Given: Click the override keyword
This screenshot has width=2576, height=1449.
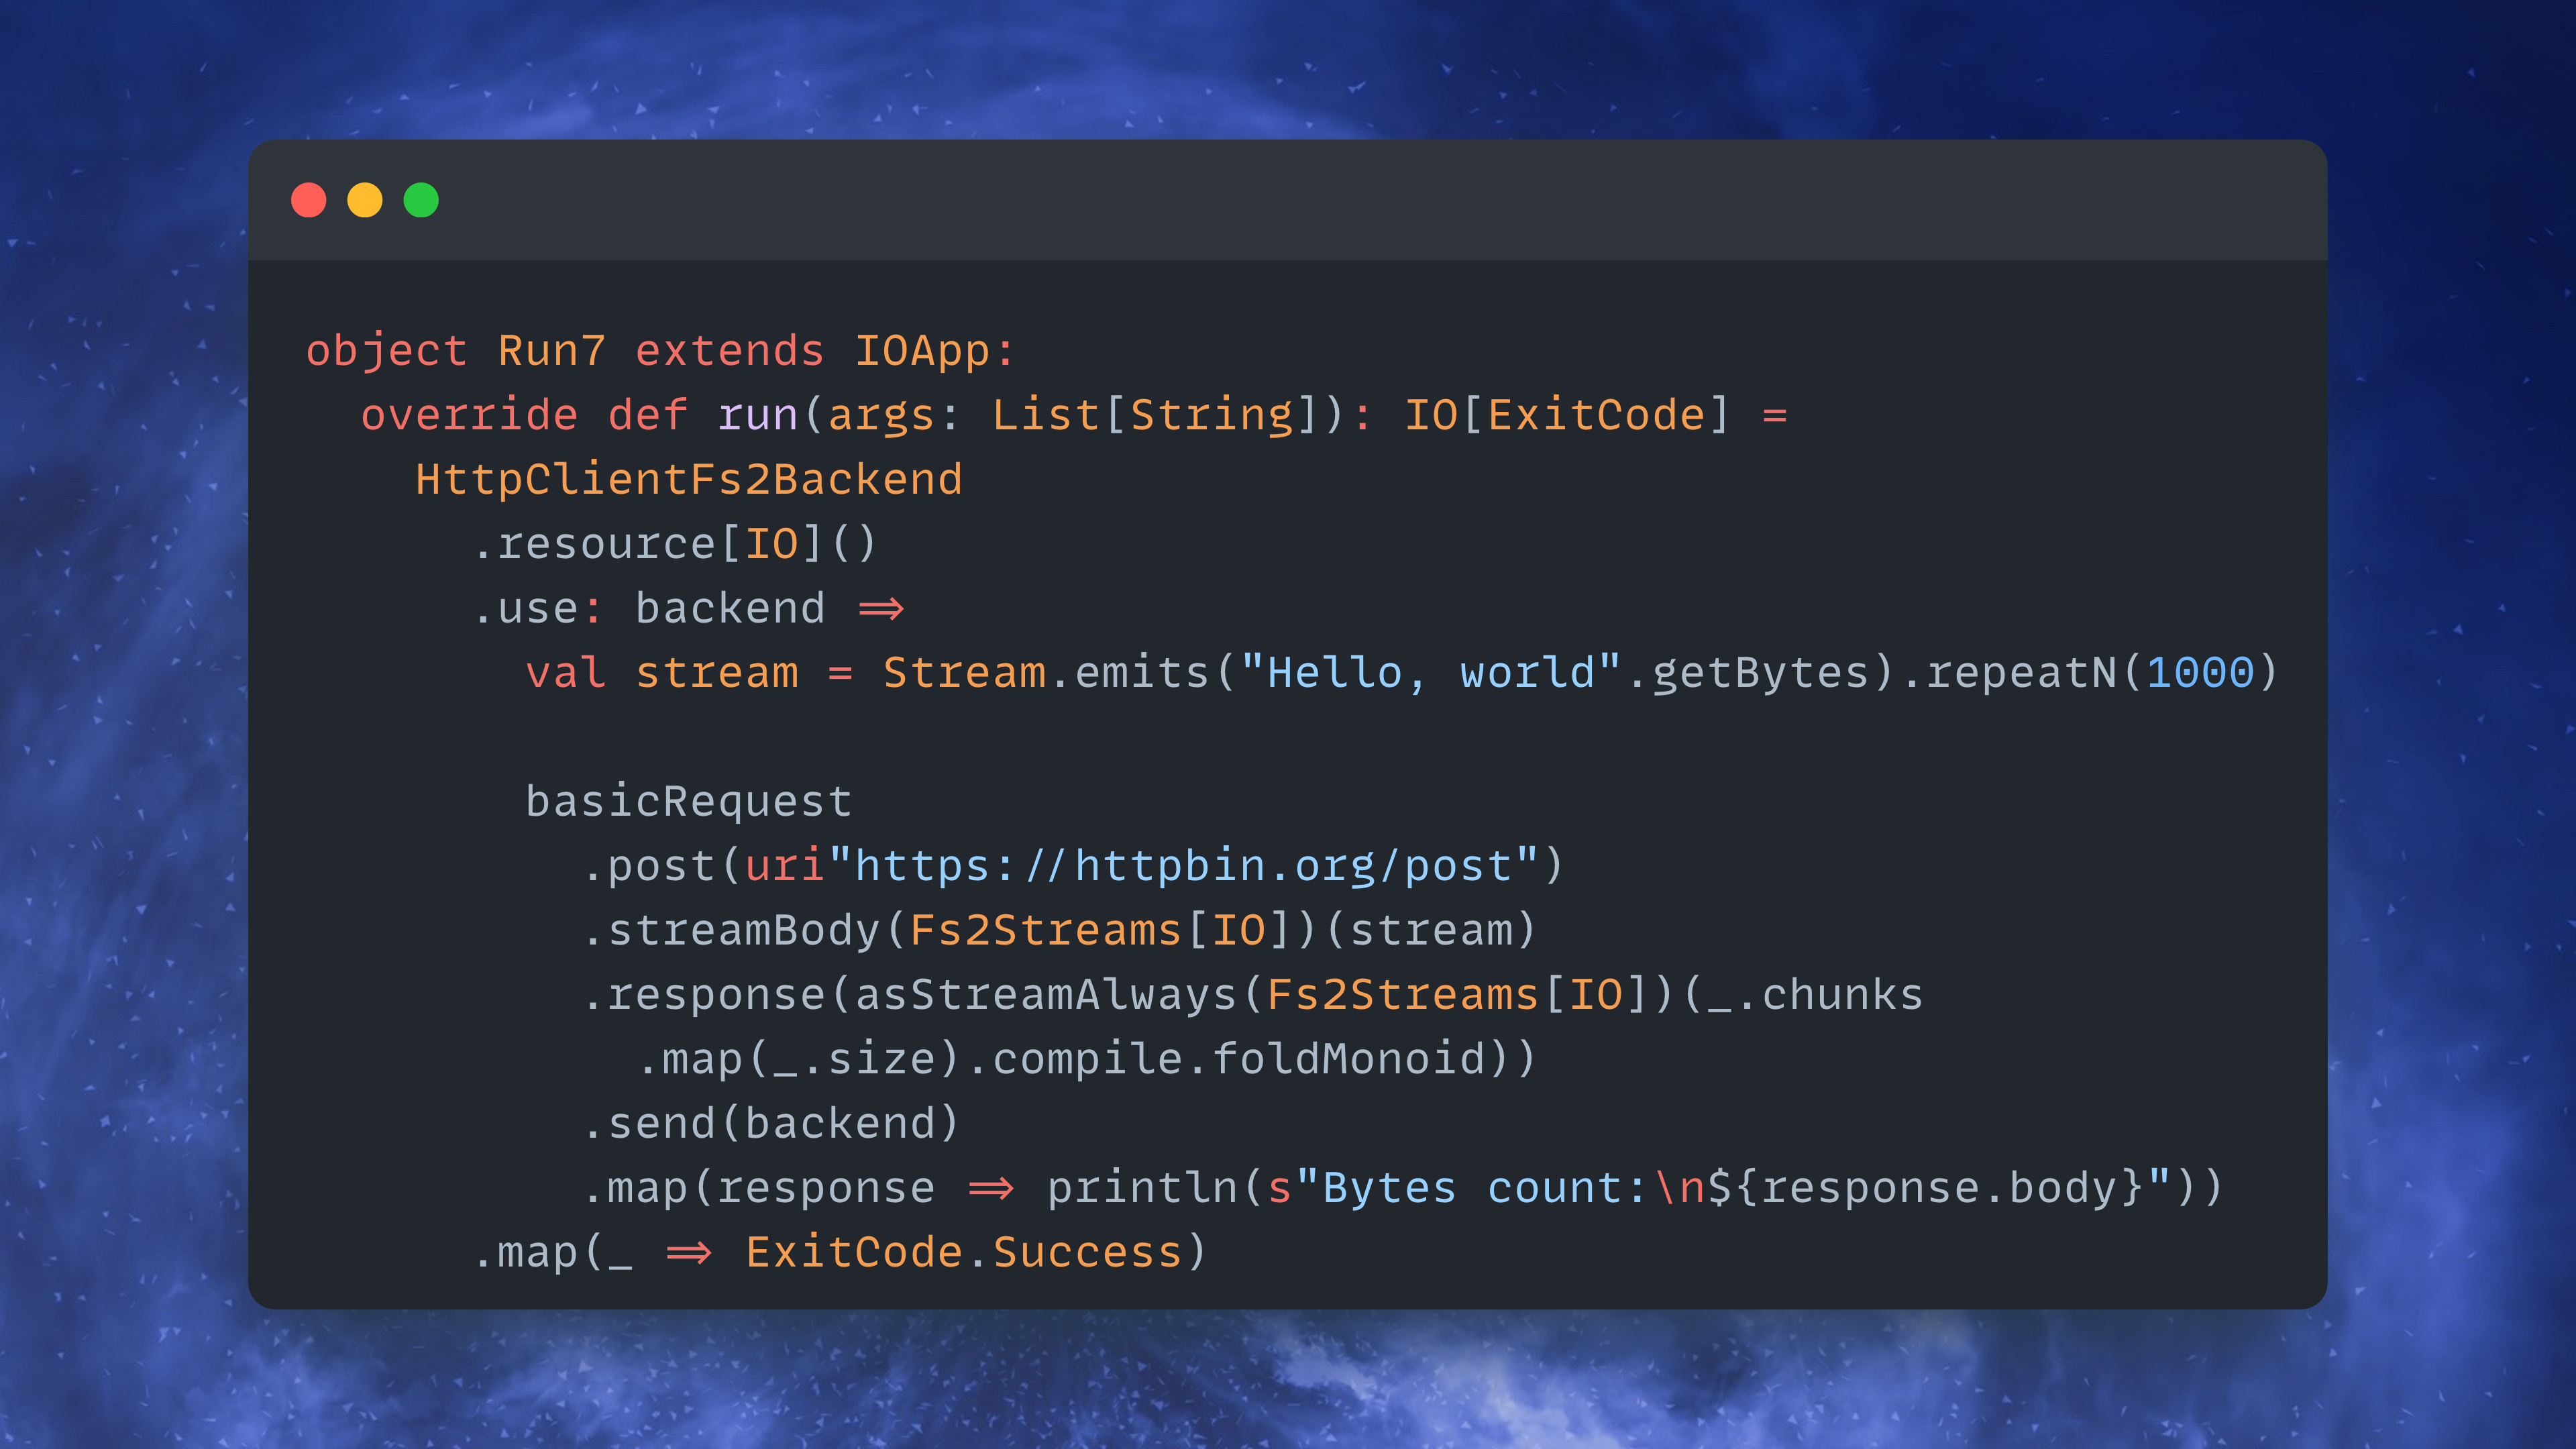Looking at the screenshot, I should 469,415.
